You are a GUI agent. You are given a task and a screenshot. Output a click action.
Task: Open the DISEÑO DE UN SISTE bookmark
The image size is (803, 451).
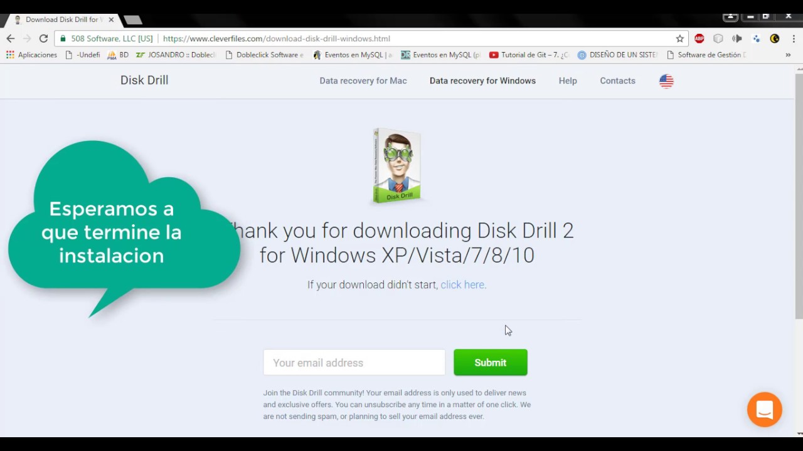point(617,55)
